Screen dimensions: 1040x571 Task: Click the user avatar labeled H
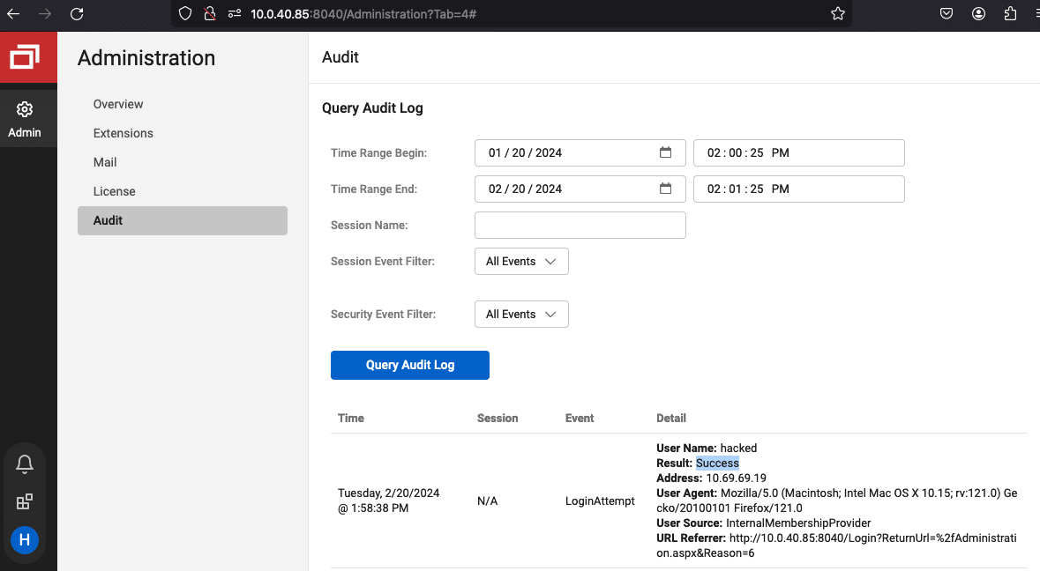24,540
